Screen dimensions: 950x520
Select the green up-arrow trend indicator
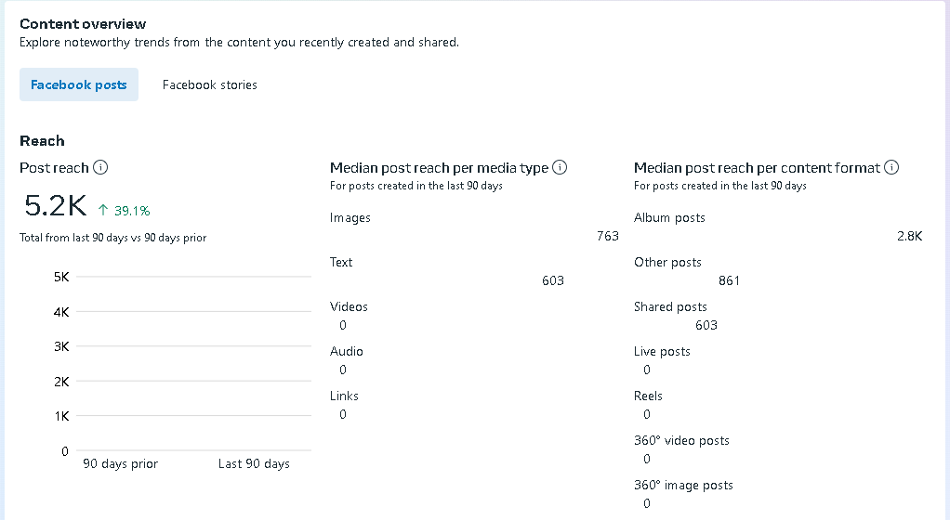(x=103, y=210)
